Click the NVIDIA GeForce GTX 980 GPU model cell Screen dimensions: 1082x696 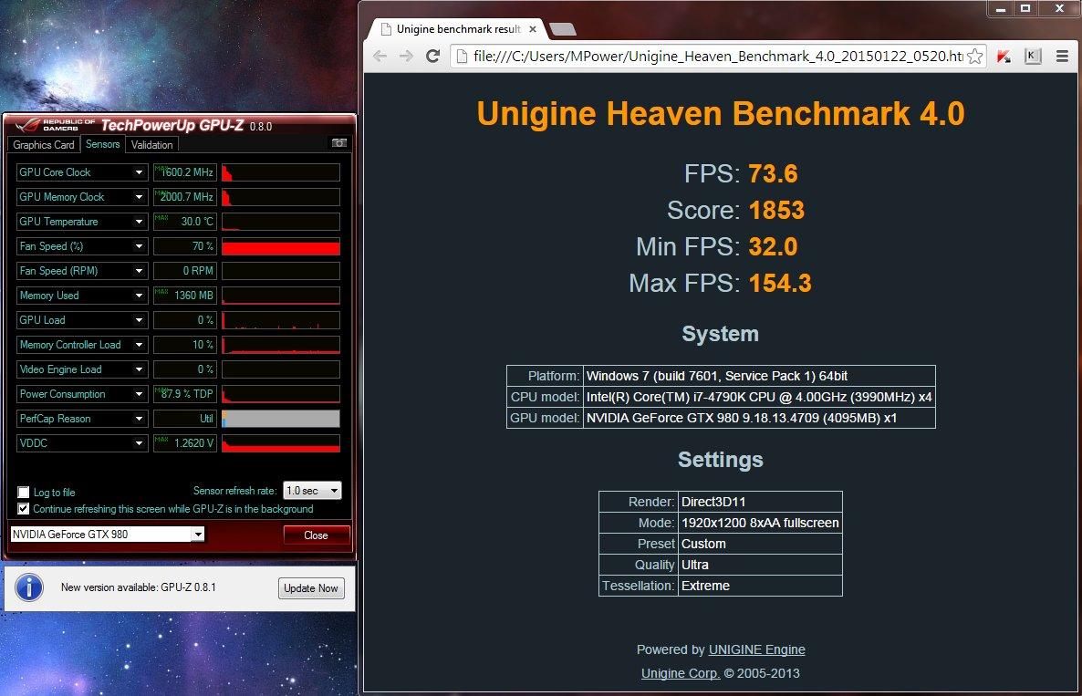(759, 417)
